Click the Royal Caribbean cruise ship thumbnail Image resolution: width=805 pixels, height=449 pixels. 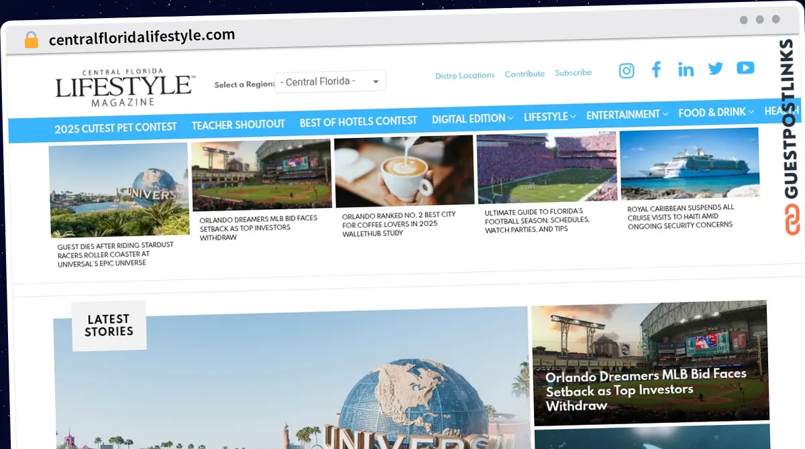[x=690, y=164]
